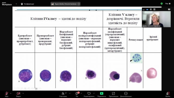
Task: Expand the reactions options arrow
Action: [94, 93]
